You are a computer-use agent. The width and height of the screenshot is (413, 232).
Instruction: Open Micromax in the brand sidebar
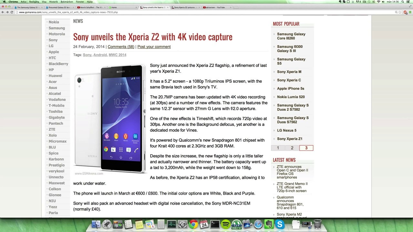[x=57, y=141]
